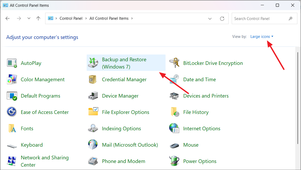This screenshot has height=170, width=301.
Task: Minimize the All Control Panel Items window
Action: coord(262,5)
